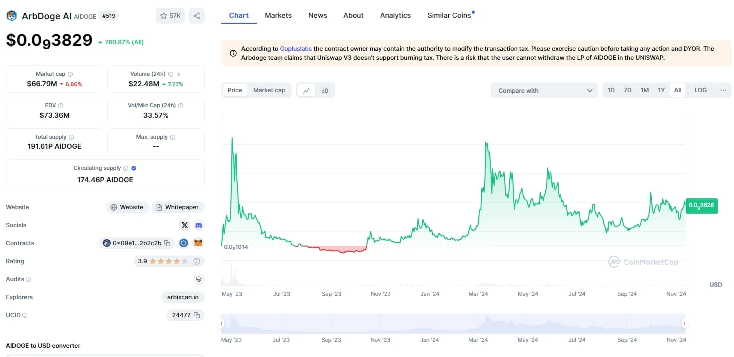734x357 pixels.
Task: Open Total supply info icon
Action: point(71,137)
